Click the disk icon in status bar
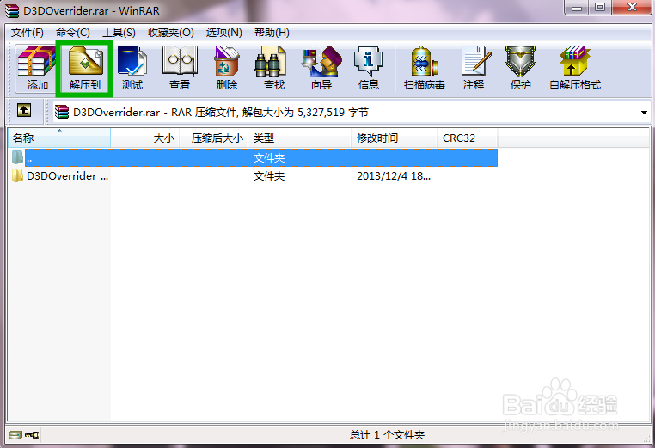655x448 pixels. 15,435
